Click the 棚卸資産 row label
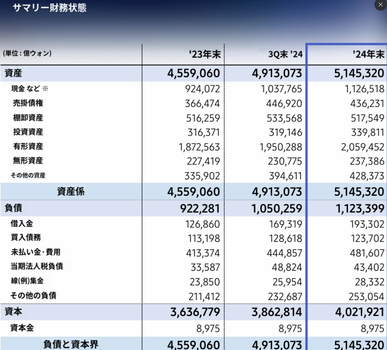This screenshot has height=350, width=387. 28,118
